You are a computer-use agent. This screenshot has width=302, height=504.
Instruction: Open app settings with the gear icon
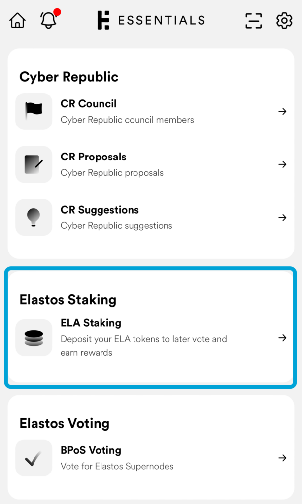coord(284,21)
